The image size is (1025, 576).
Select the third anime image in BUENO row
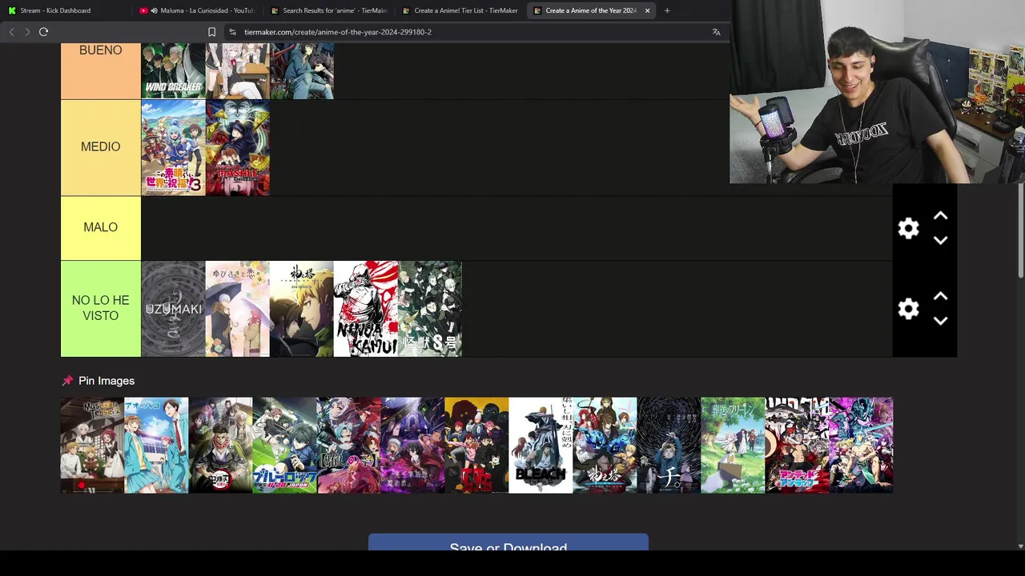point(301,70)
